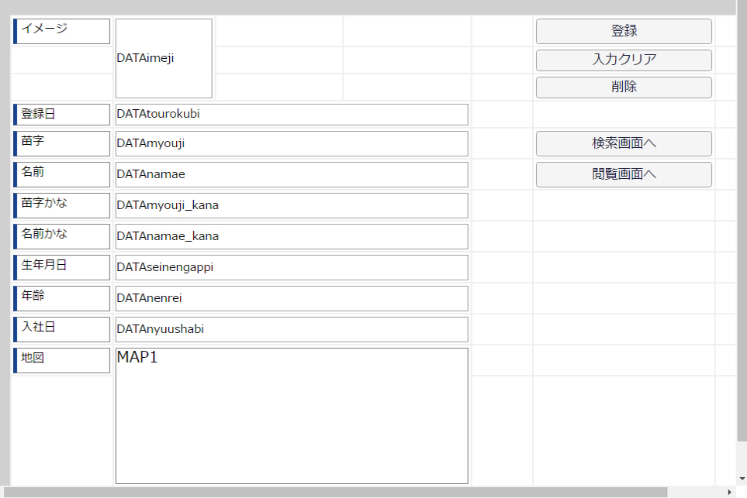Select the 入社日 label

(61, 329)
